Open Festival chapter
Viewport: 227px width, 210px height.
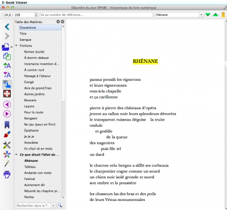tap(30, 179)
